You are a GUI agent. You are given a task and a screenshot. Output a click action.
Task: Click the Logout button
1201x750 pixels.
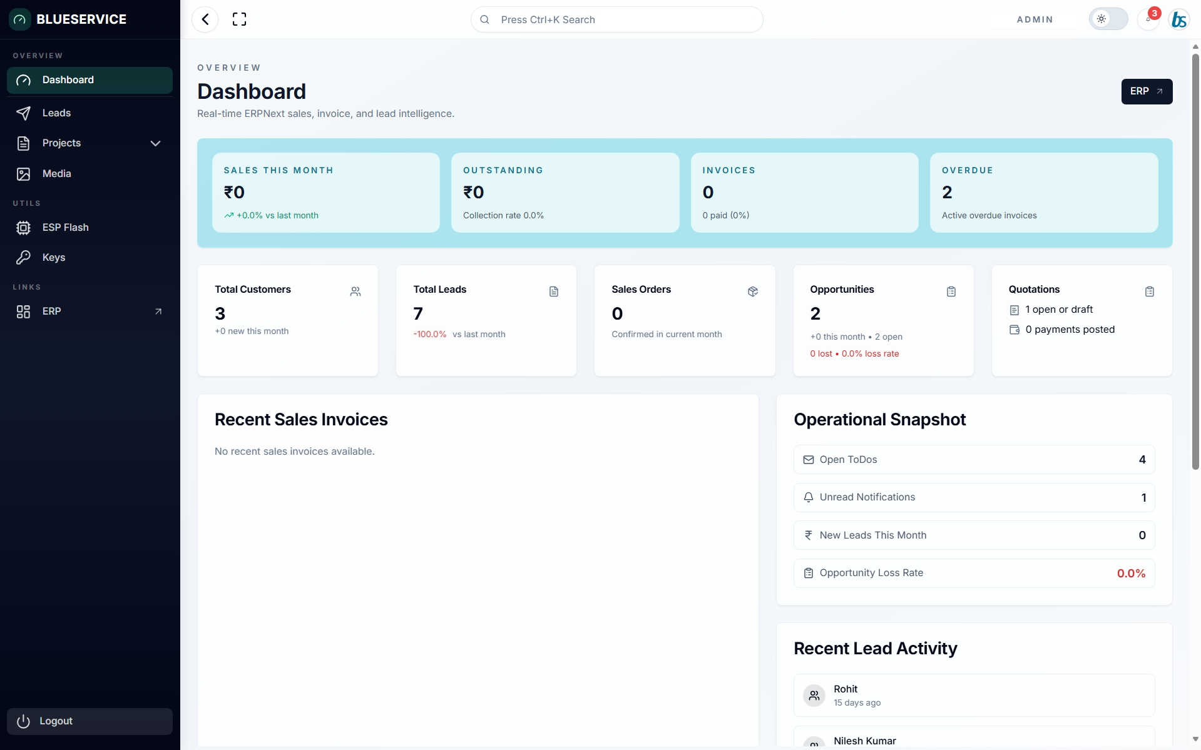[89, 721]
